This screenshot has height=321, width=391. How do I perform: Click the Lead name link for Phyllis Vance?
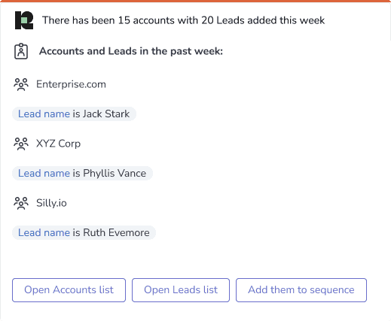pos(44,173)
